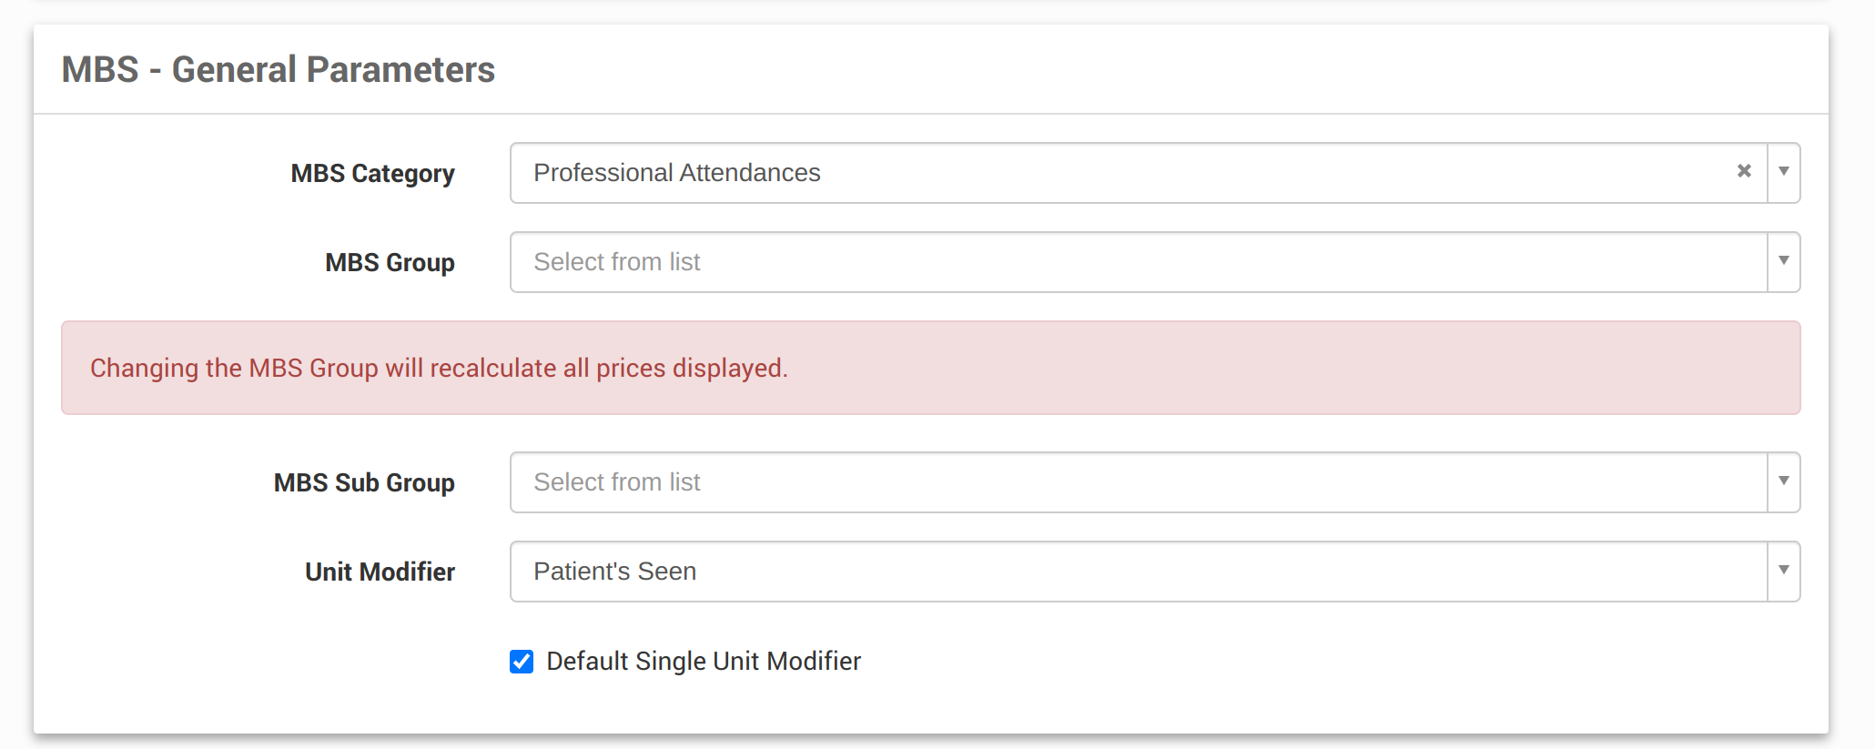Screen dimensions: 1875x749
Task: Click the 'Professional Attendances' selected value
Action: click(676, 173)
